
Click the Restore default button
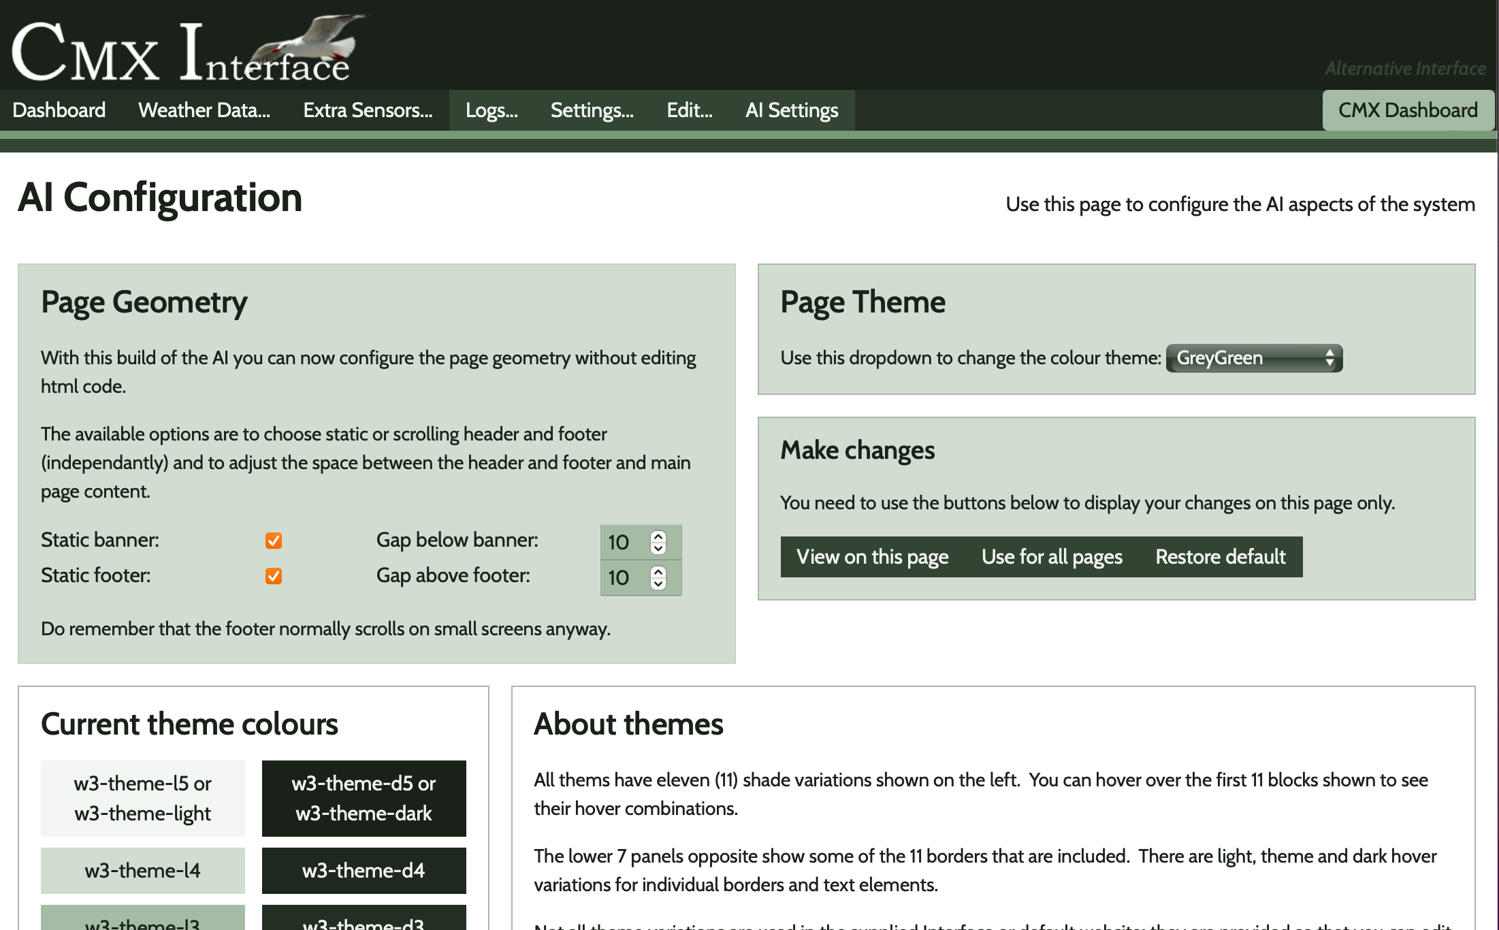(1220, 557)
